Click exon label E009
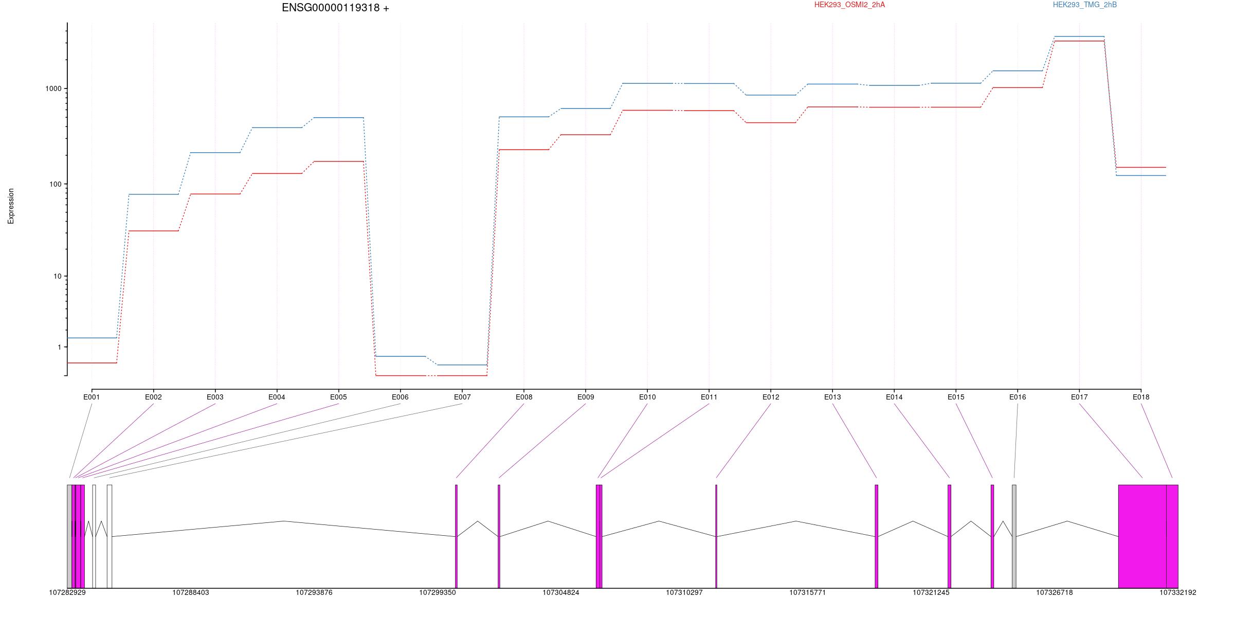 pyautogui.click(x=586, y=397)
